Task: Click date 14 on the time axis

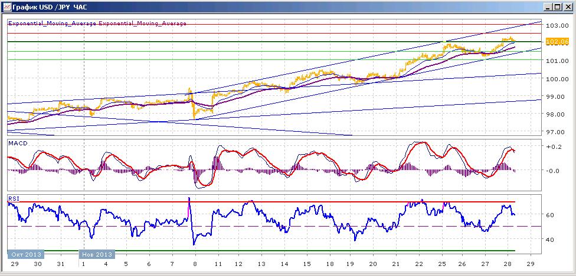Action: (284, 264)
